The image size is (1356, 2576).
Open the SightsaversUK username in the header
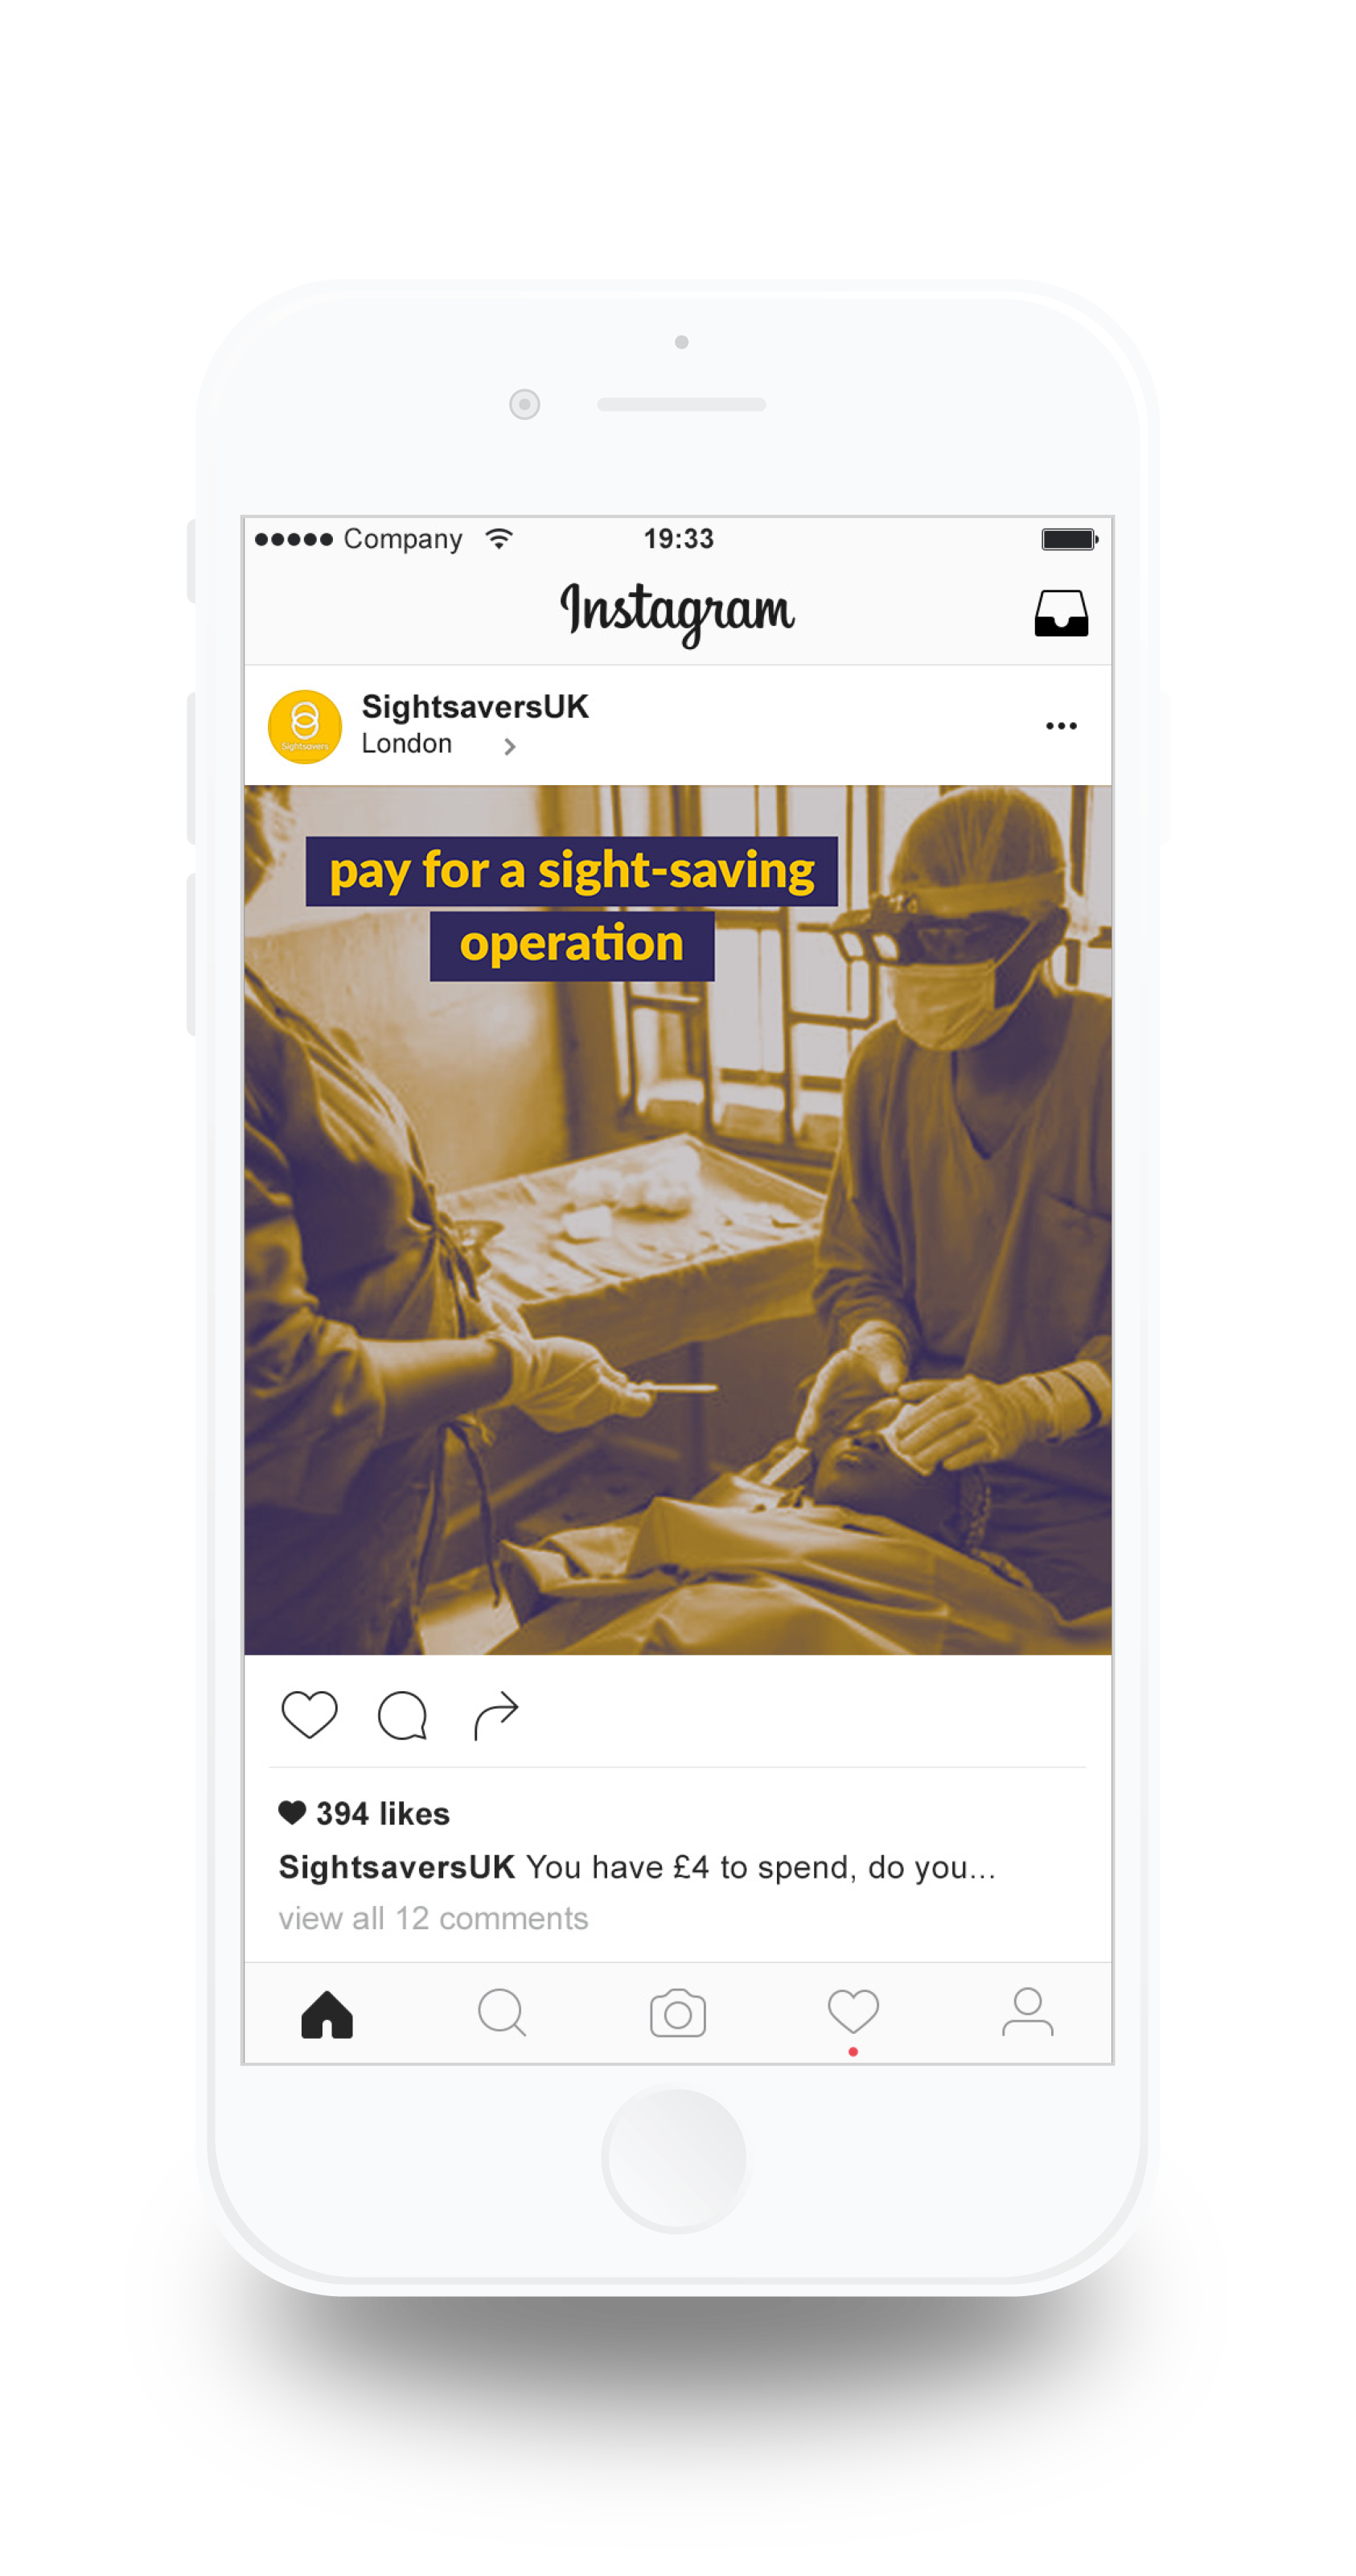pyautogui.click(x=475, y=706)
